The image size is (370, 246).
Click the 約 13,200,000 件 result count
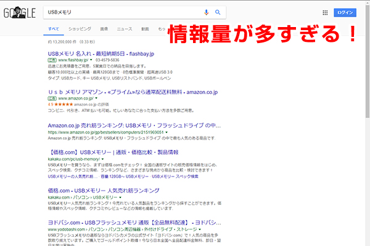click(72, 42)
